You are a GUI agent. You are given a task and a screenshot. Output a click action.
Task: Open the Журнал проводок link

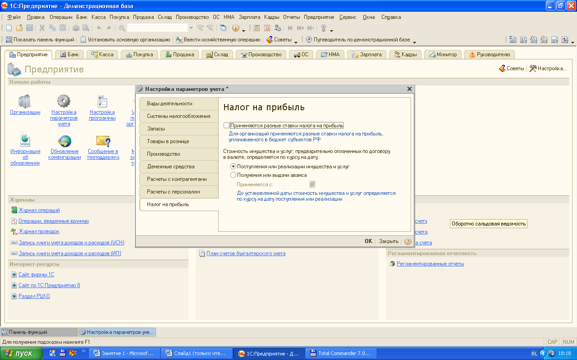39,231
